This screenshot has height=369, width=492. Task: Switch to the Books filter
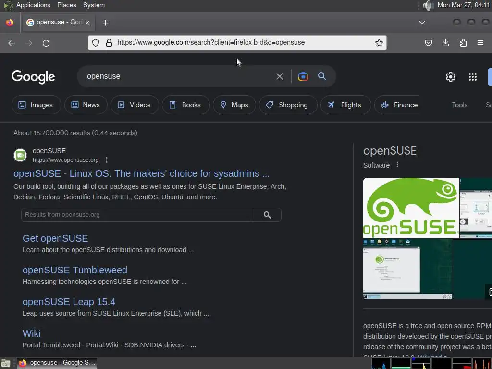(185, 105)
